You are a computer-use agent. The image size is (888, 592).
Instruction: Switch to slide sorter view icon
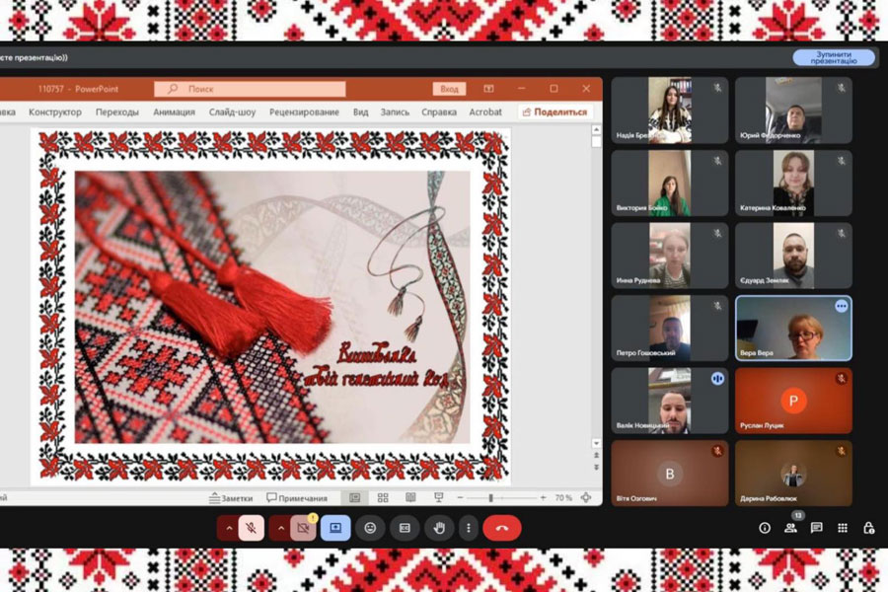383,497
